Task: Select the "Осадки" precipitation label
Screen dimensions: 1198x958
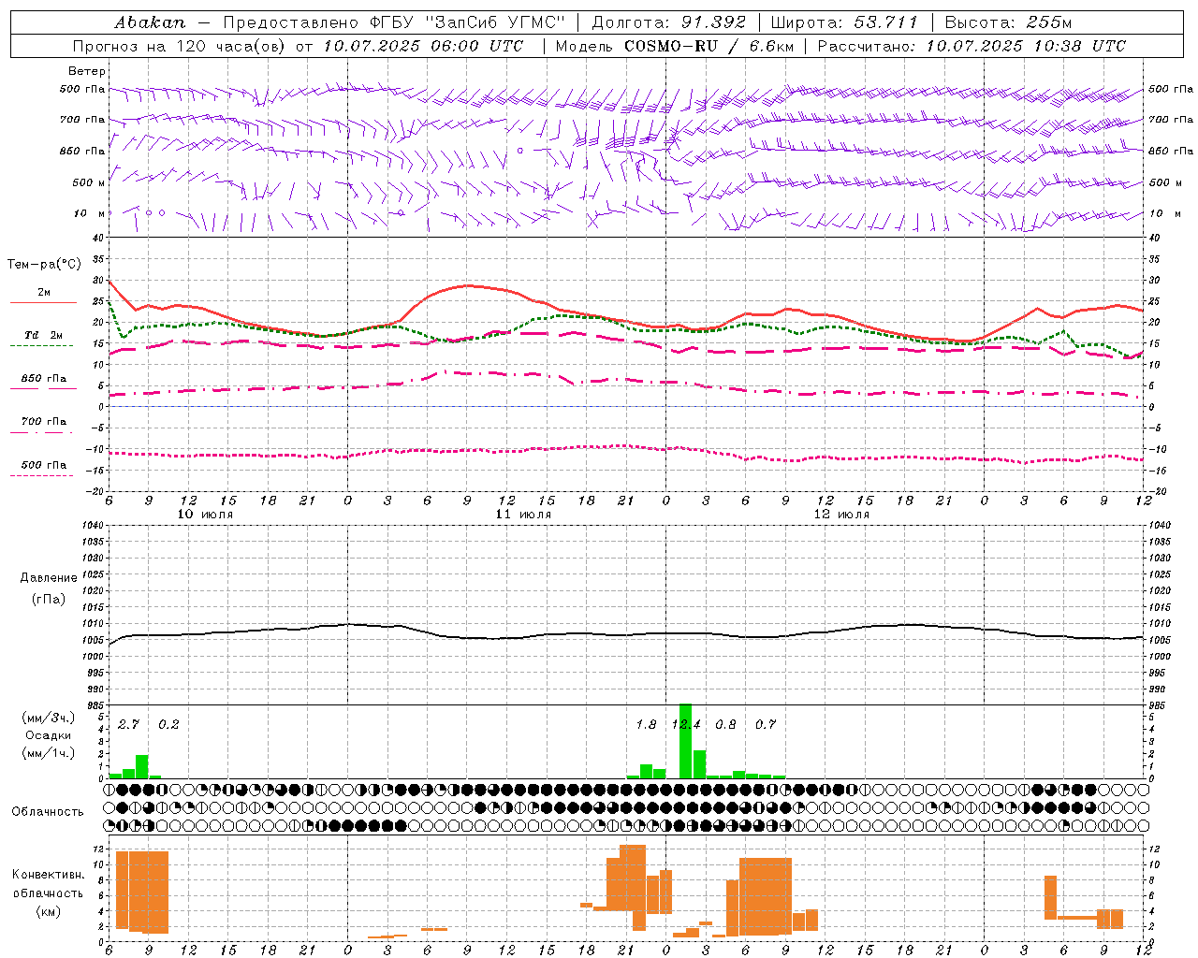Action: (48, 735)
